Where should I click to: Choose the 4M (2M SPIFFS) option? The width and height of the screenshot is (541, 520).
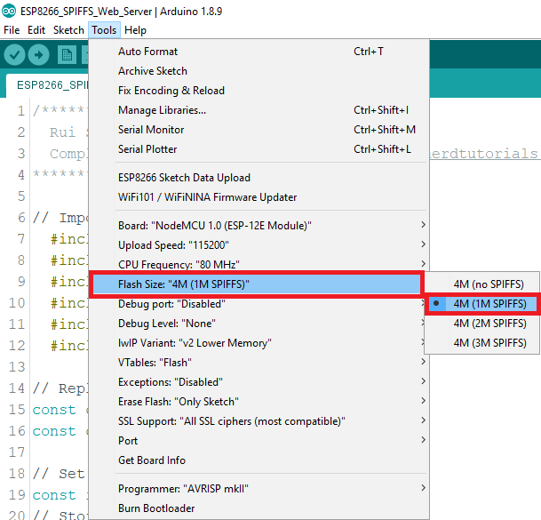[x=489, y=324]
